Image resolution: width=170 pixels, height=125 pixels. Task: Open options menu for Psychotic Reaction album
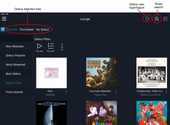pyautogui.click(x=116, y=92)
